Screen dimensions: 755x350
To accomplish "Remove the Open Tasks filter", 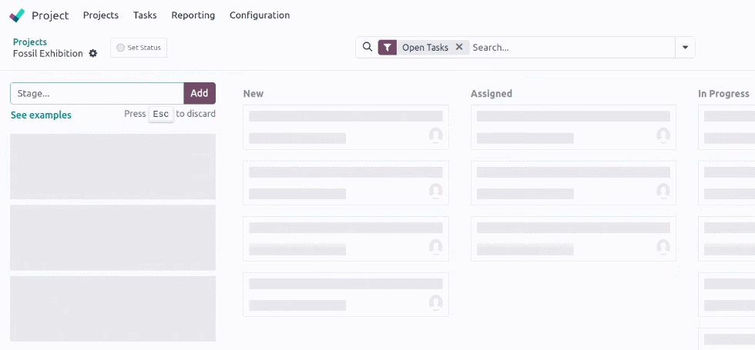I will pyautogui.click(x=459, y=47).
